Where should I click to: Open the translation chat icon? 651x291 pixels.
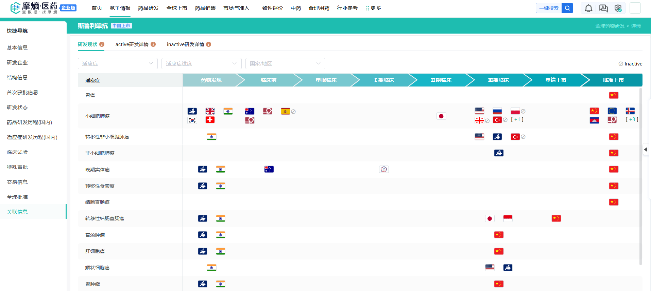pos(603,8)
